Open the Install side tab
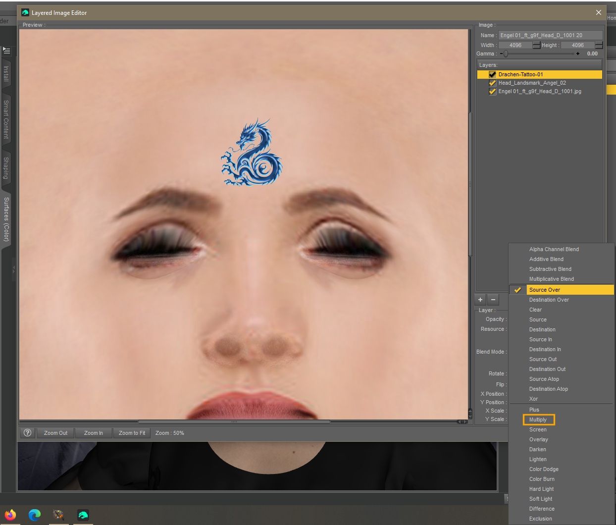The height and width of the screenshot is (525, 616). pos(6,73)
